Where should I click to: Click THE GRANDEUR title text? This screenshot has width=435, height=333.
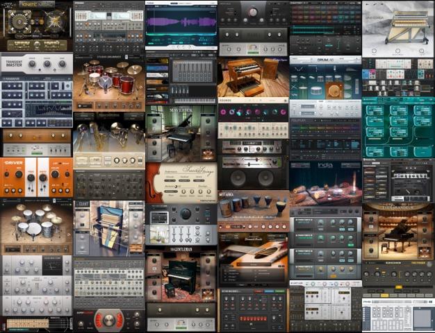pos(398,207)
